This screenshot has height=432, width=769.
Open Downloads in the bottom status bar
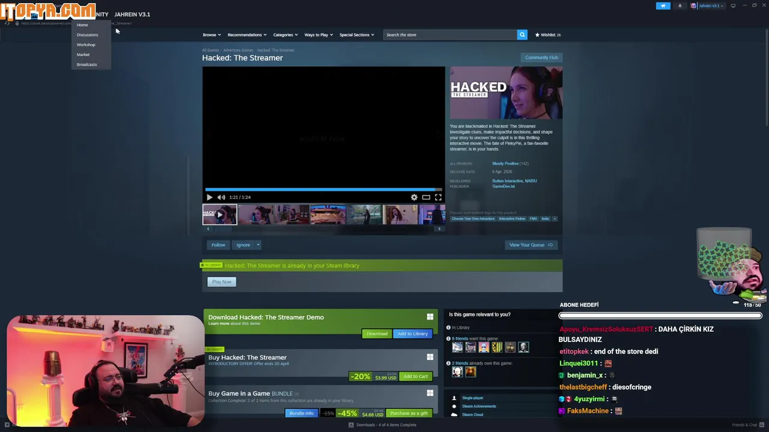coord(383,425)
